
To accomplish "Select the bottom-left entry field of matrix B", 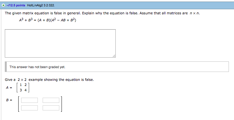I will click(29, 108).
